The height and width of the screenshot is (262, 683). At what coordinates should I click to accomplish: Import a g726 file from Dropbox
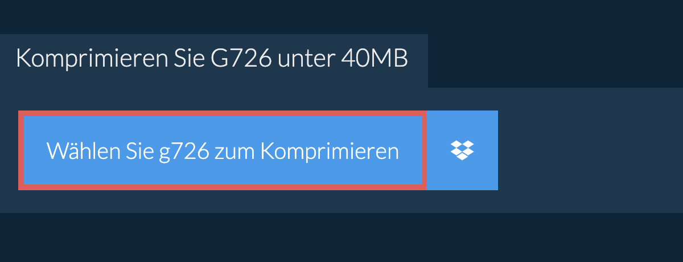462,150
